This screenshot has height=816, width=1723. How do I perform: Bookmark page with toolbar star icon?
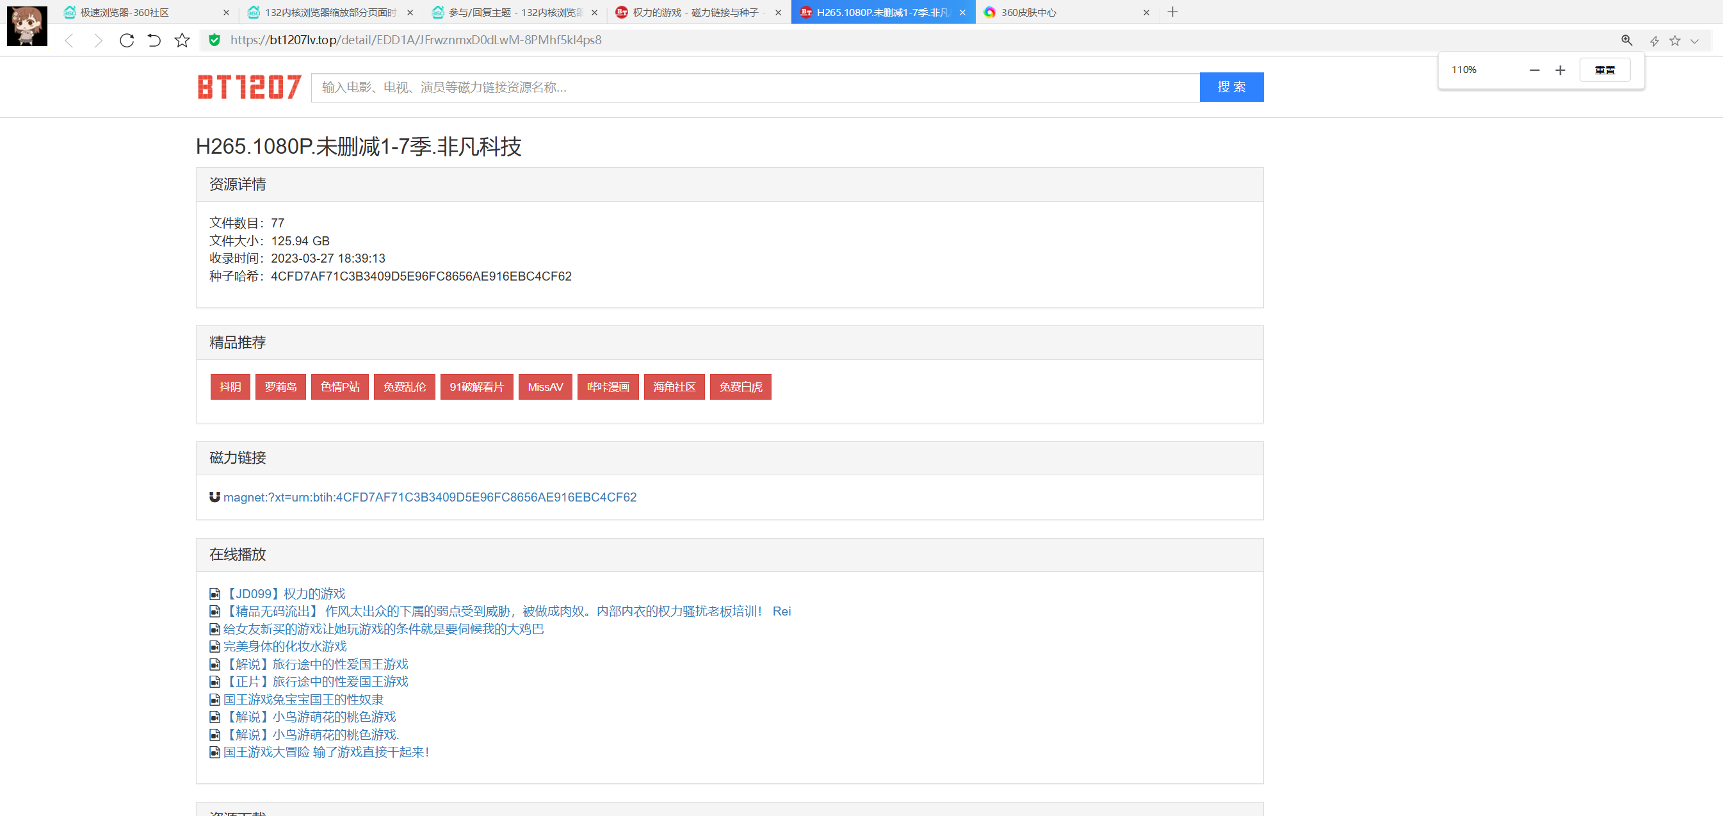click(x=182, y=41)
